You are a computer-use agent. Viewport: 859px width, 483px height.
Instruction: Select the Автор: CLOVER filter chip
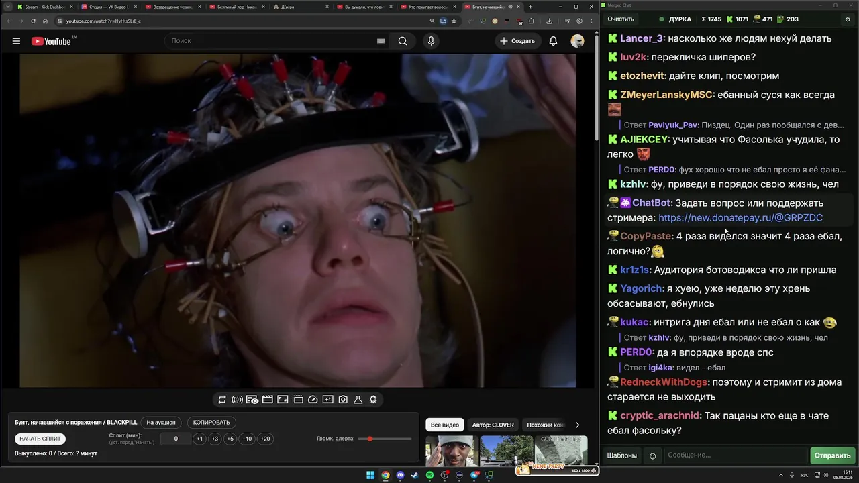click(493, 425)
